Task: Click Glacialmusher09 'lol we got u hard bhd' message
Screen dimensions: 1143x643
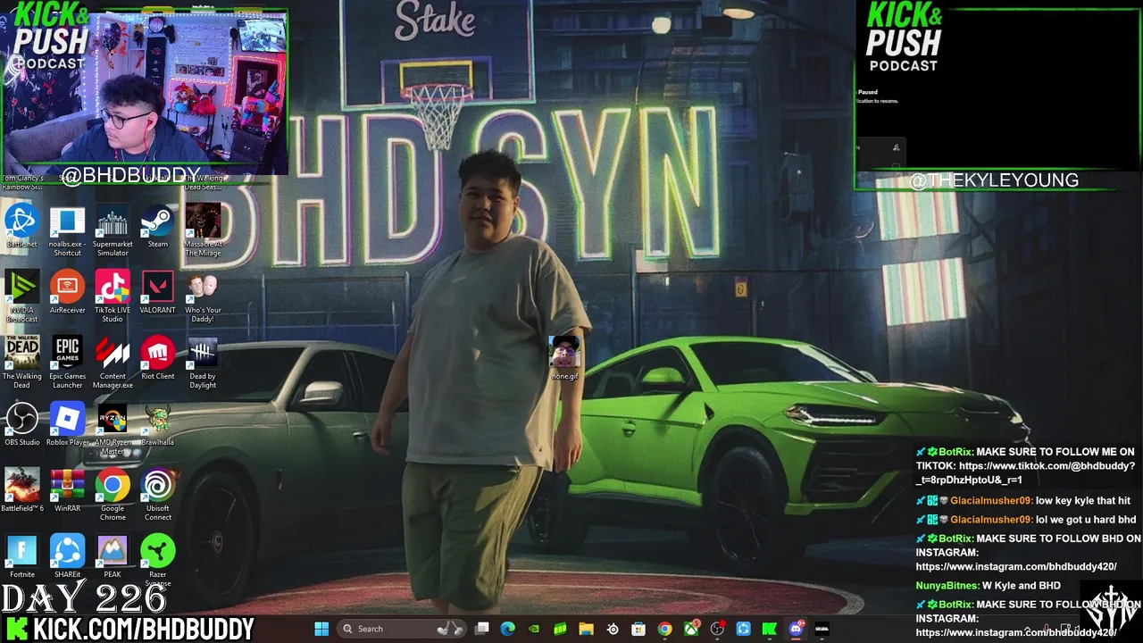Action: (x=1086, y=520)
